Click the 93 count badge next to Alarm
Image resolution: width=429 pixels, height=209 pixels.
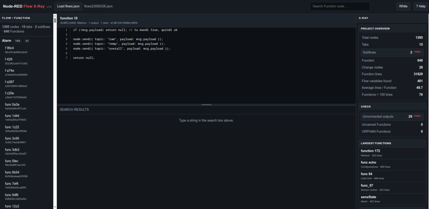coord(27,41)
